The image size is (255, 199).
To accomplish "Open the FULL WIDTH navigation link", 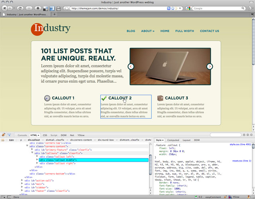I will point(184,31).
